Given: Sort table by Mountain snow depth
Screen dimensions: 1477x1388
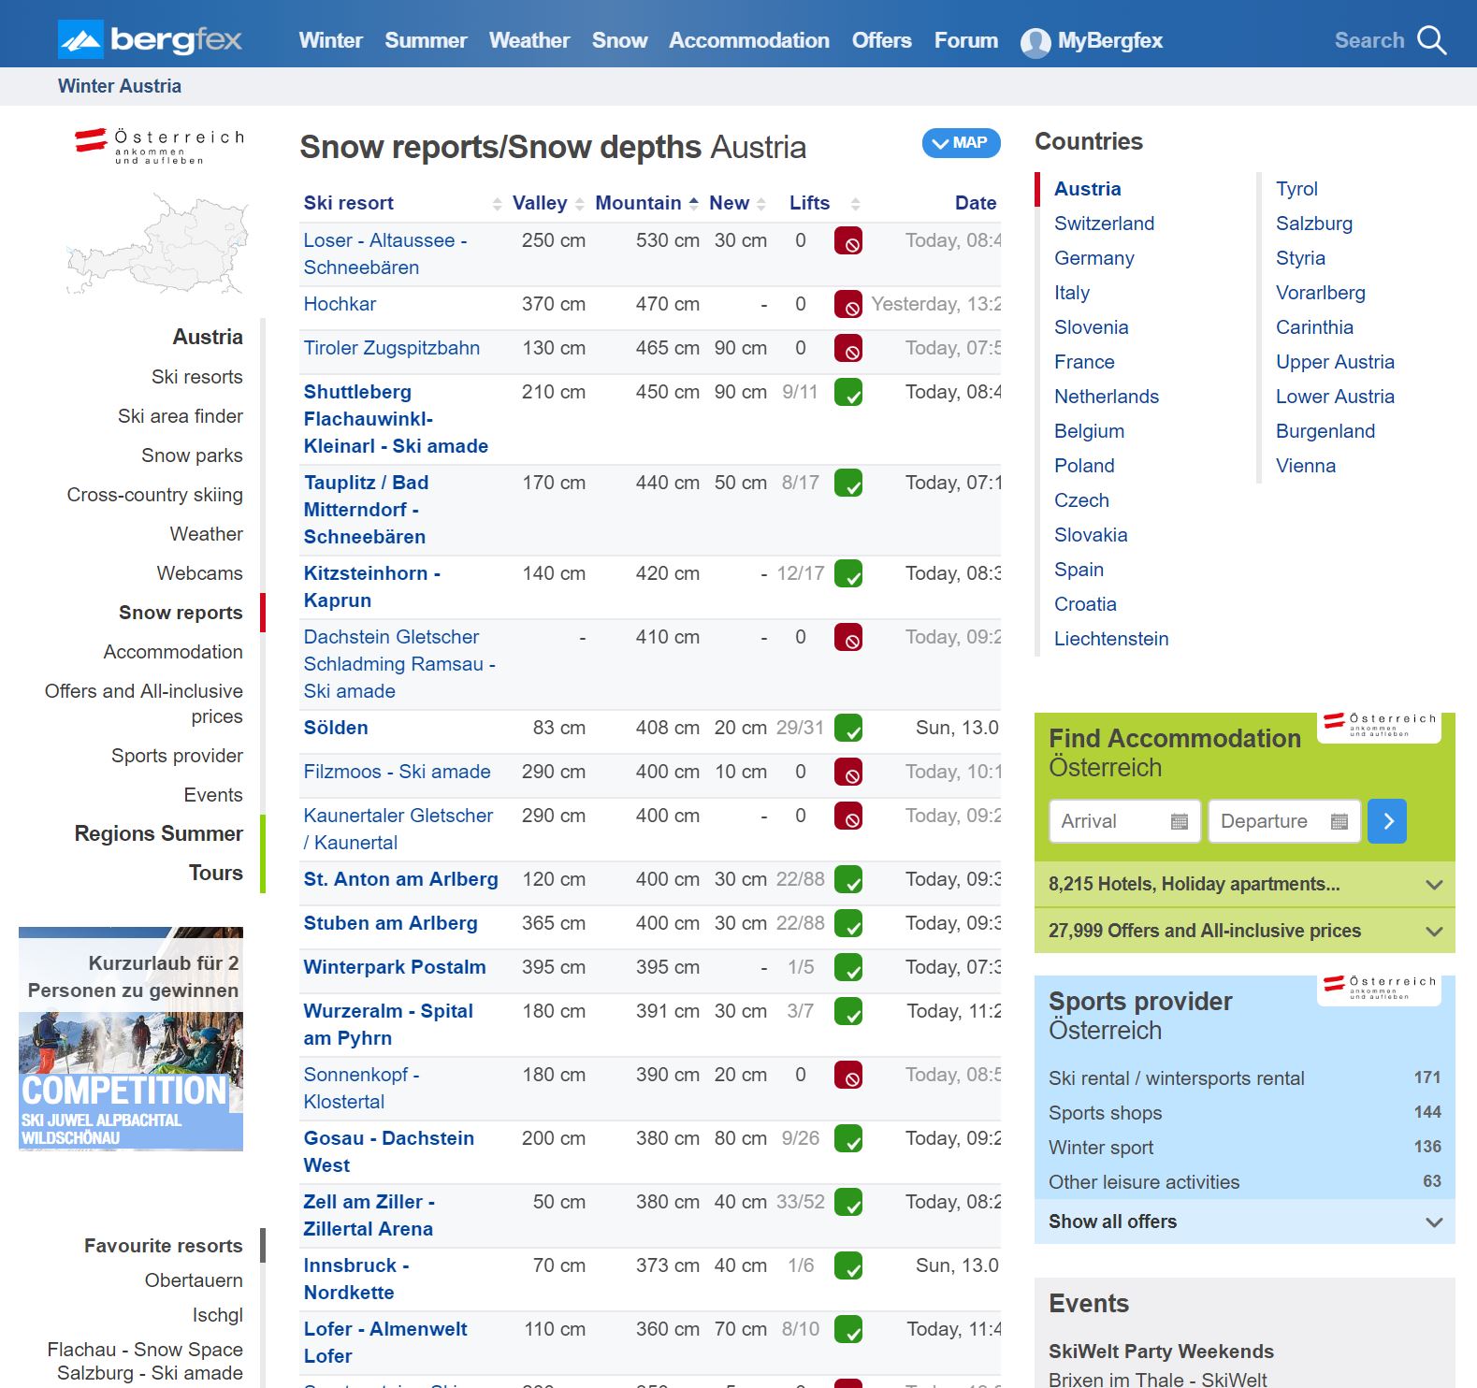Looking at the screenshot, I should coord(693,204).
